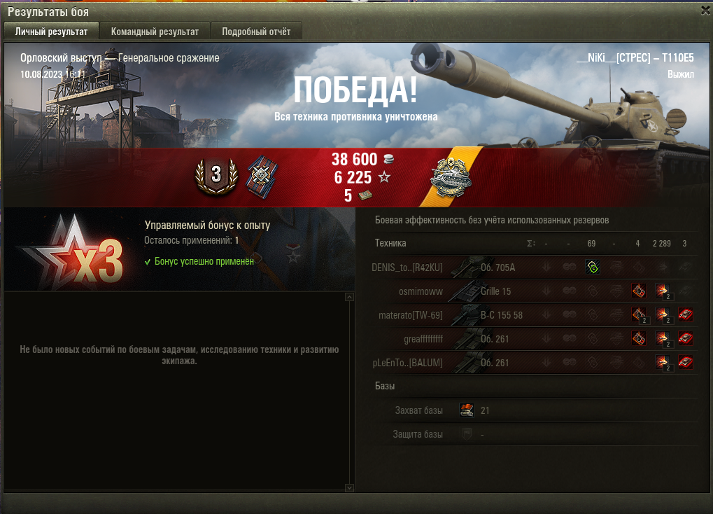Close the Результаты боя window
Viewport: 713px width, 514px height.
[x=705, y=11]
